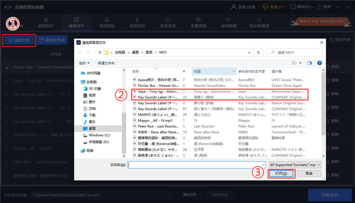Image resolution: width=355 pixels, height=203 pixels.
Task: Go back in the file dialog
Action: [x=80, y=53]
